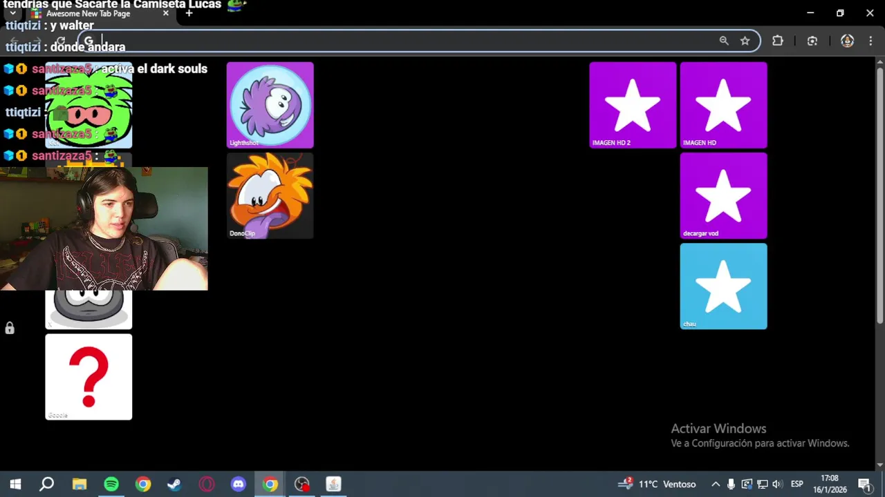Screen dimensions: 885x497
Task: Open File Explorer from the taskbar
Action: point(80,484)
